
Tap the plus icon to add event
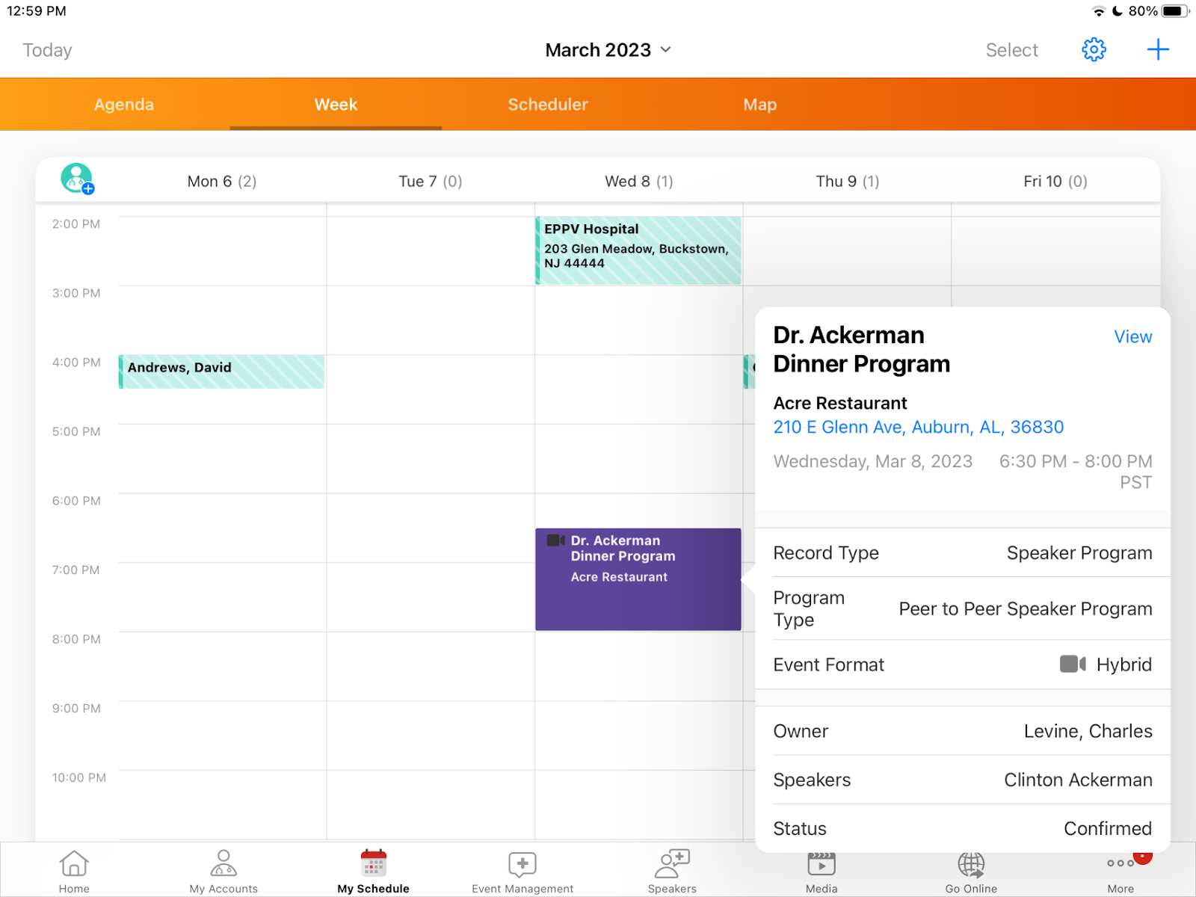(1158, 50)
